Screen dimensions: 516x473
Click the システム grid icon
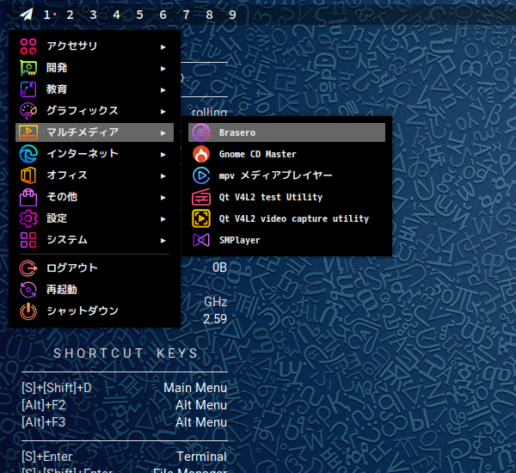point(28,240)
